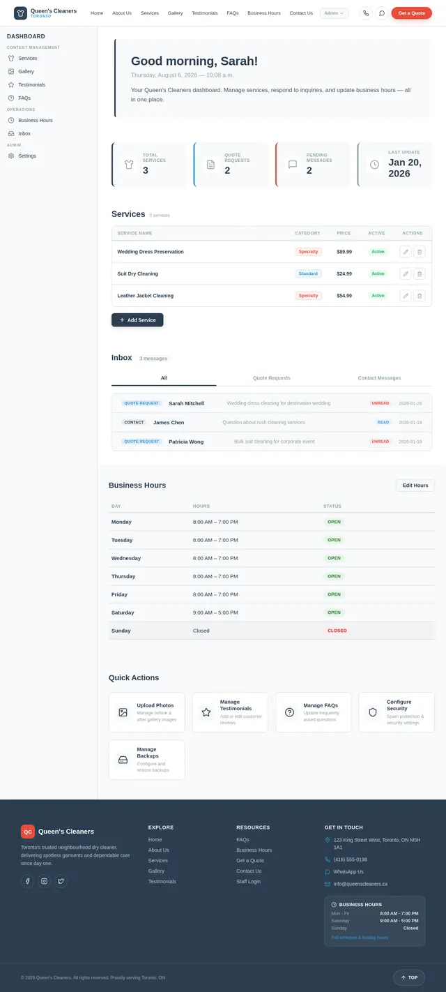Open the Upload Photos quick action card
446x992 pixels.
[147, 712]
